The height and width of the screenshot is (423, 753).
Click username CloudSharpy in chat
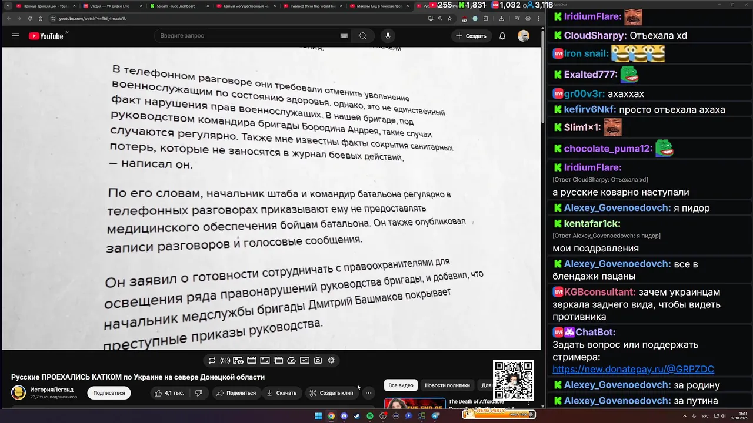click(593, 36)
